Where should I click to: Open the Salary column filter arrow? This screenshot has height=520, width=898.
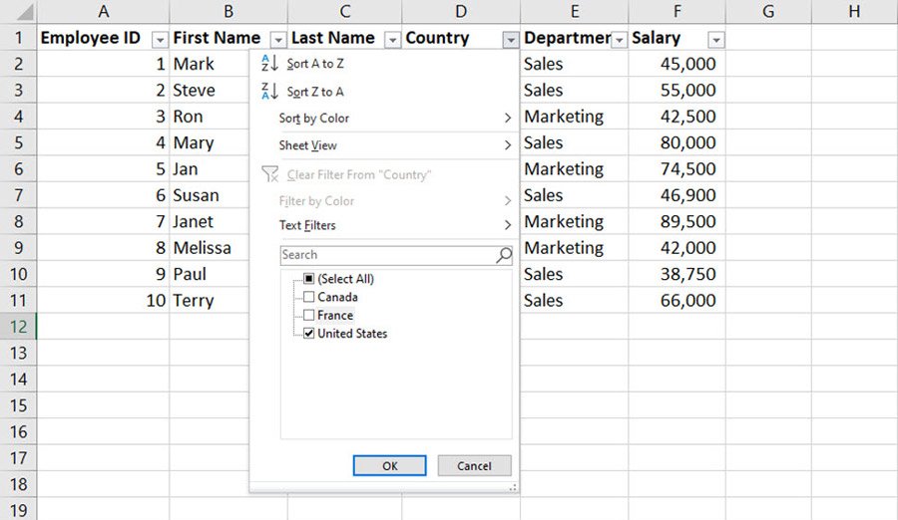pos(715,40)
